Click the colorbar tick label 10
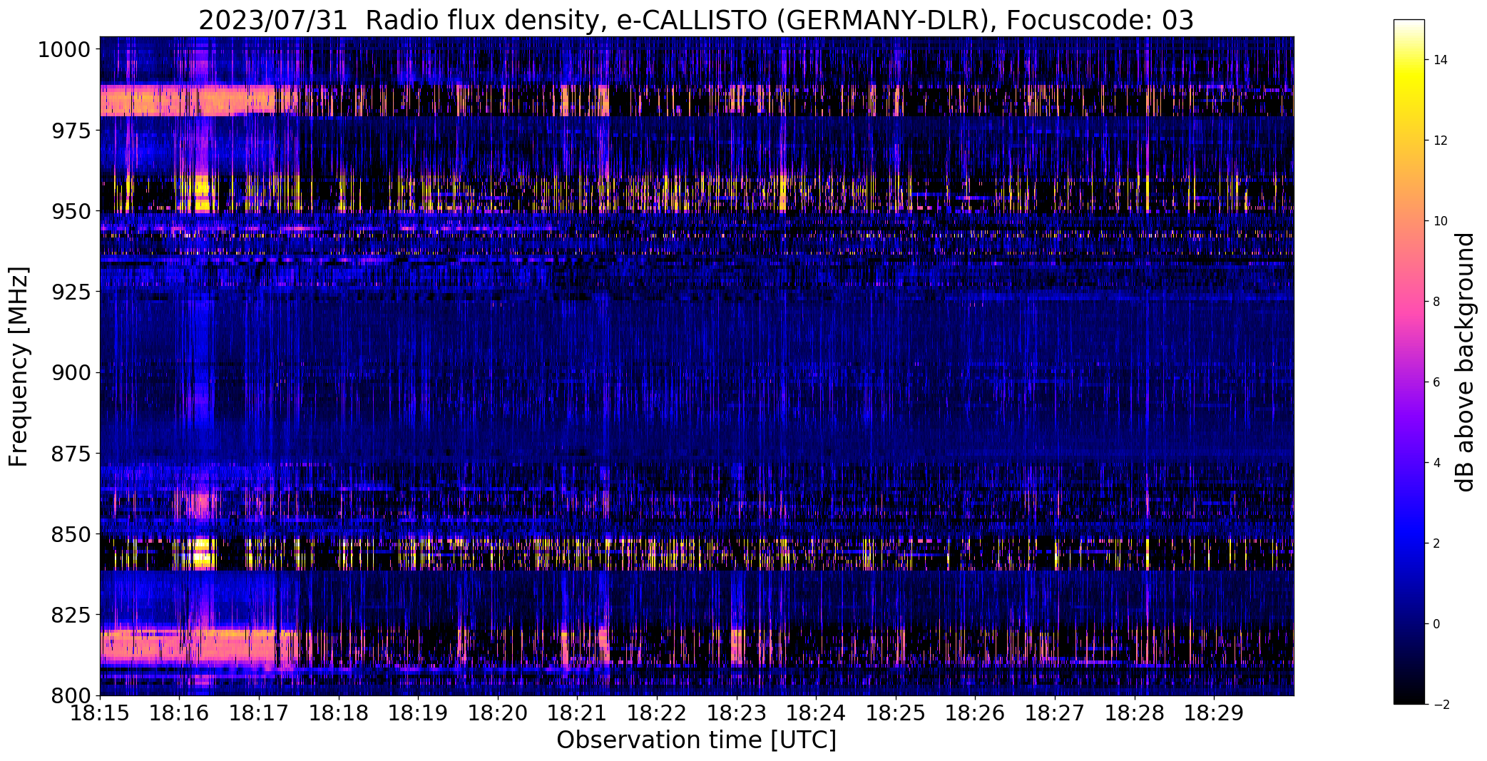This screenshot has width=1487, height=761. point(1441,221)
